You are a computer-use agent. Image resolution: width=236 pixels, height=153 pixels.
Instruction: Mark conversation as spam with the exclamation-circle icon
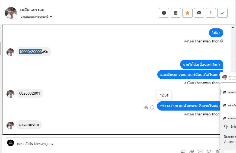[x=164, y=13]
